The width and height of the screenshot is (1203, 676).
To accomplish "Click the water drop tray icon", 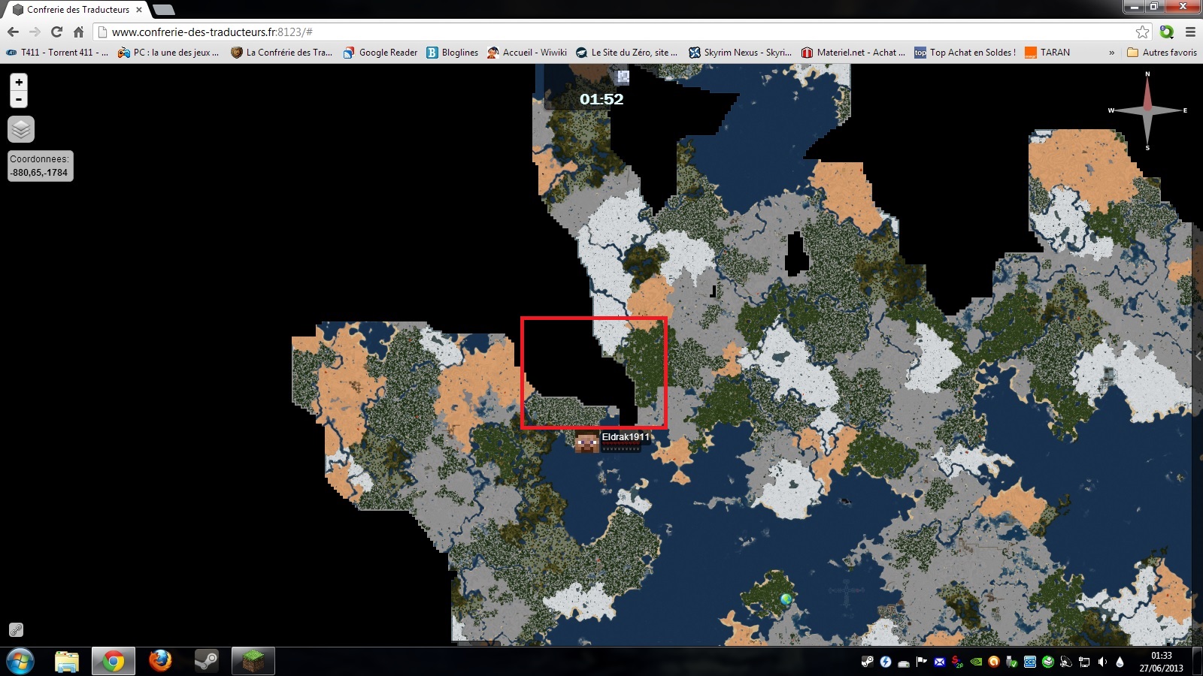I will (x=1120, y=662).
